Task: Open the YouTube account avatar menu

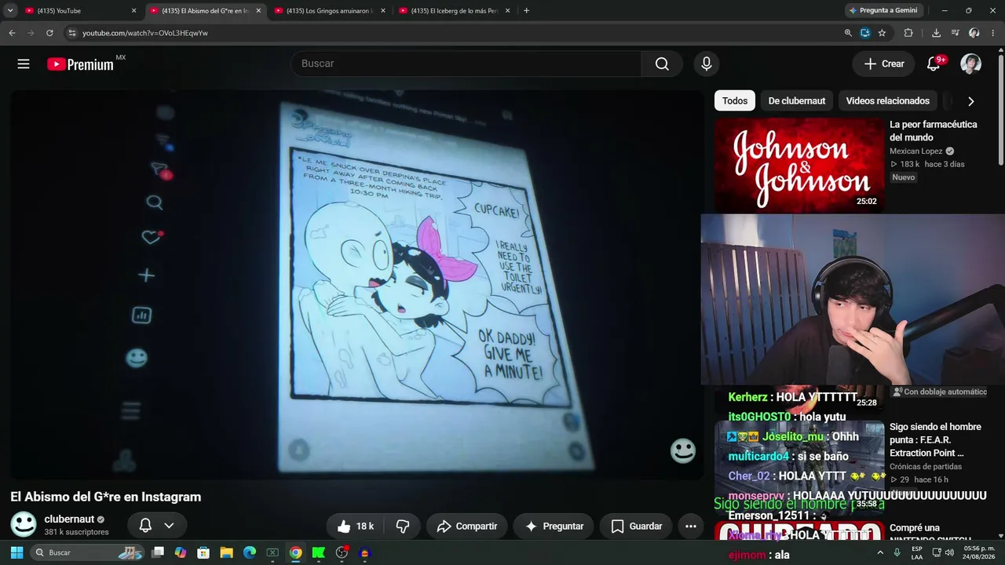Action: click(x=970, y=64)
